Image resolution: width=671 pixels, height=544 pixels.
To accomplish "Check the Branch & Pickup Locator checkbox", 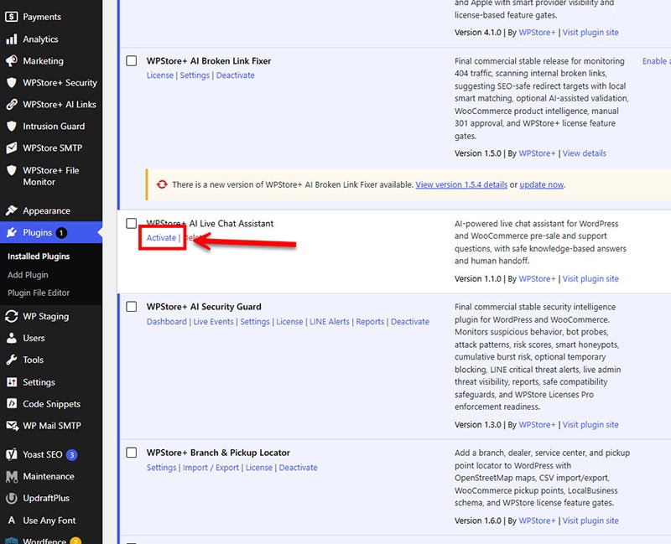I will pyautogui.click(x=132, y=453).
